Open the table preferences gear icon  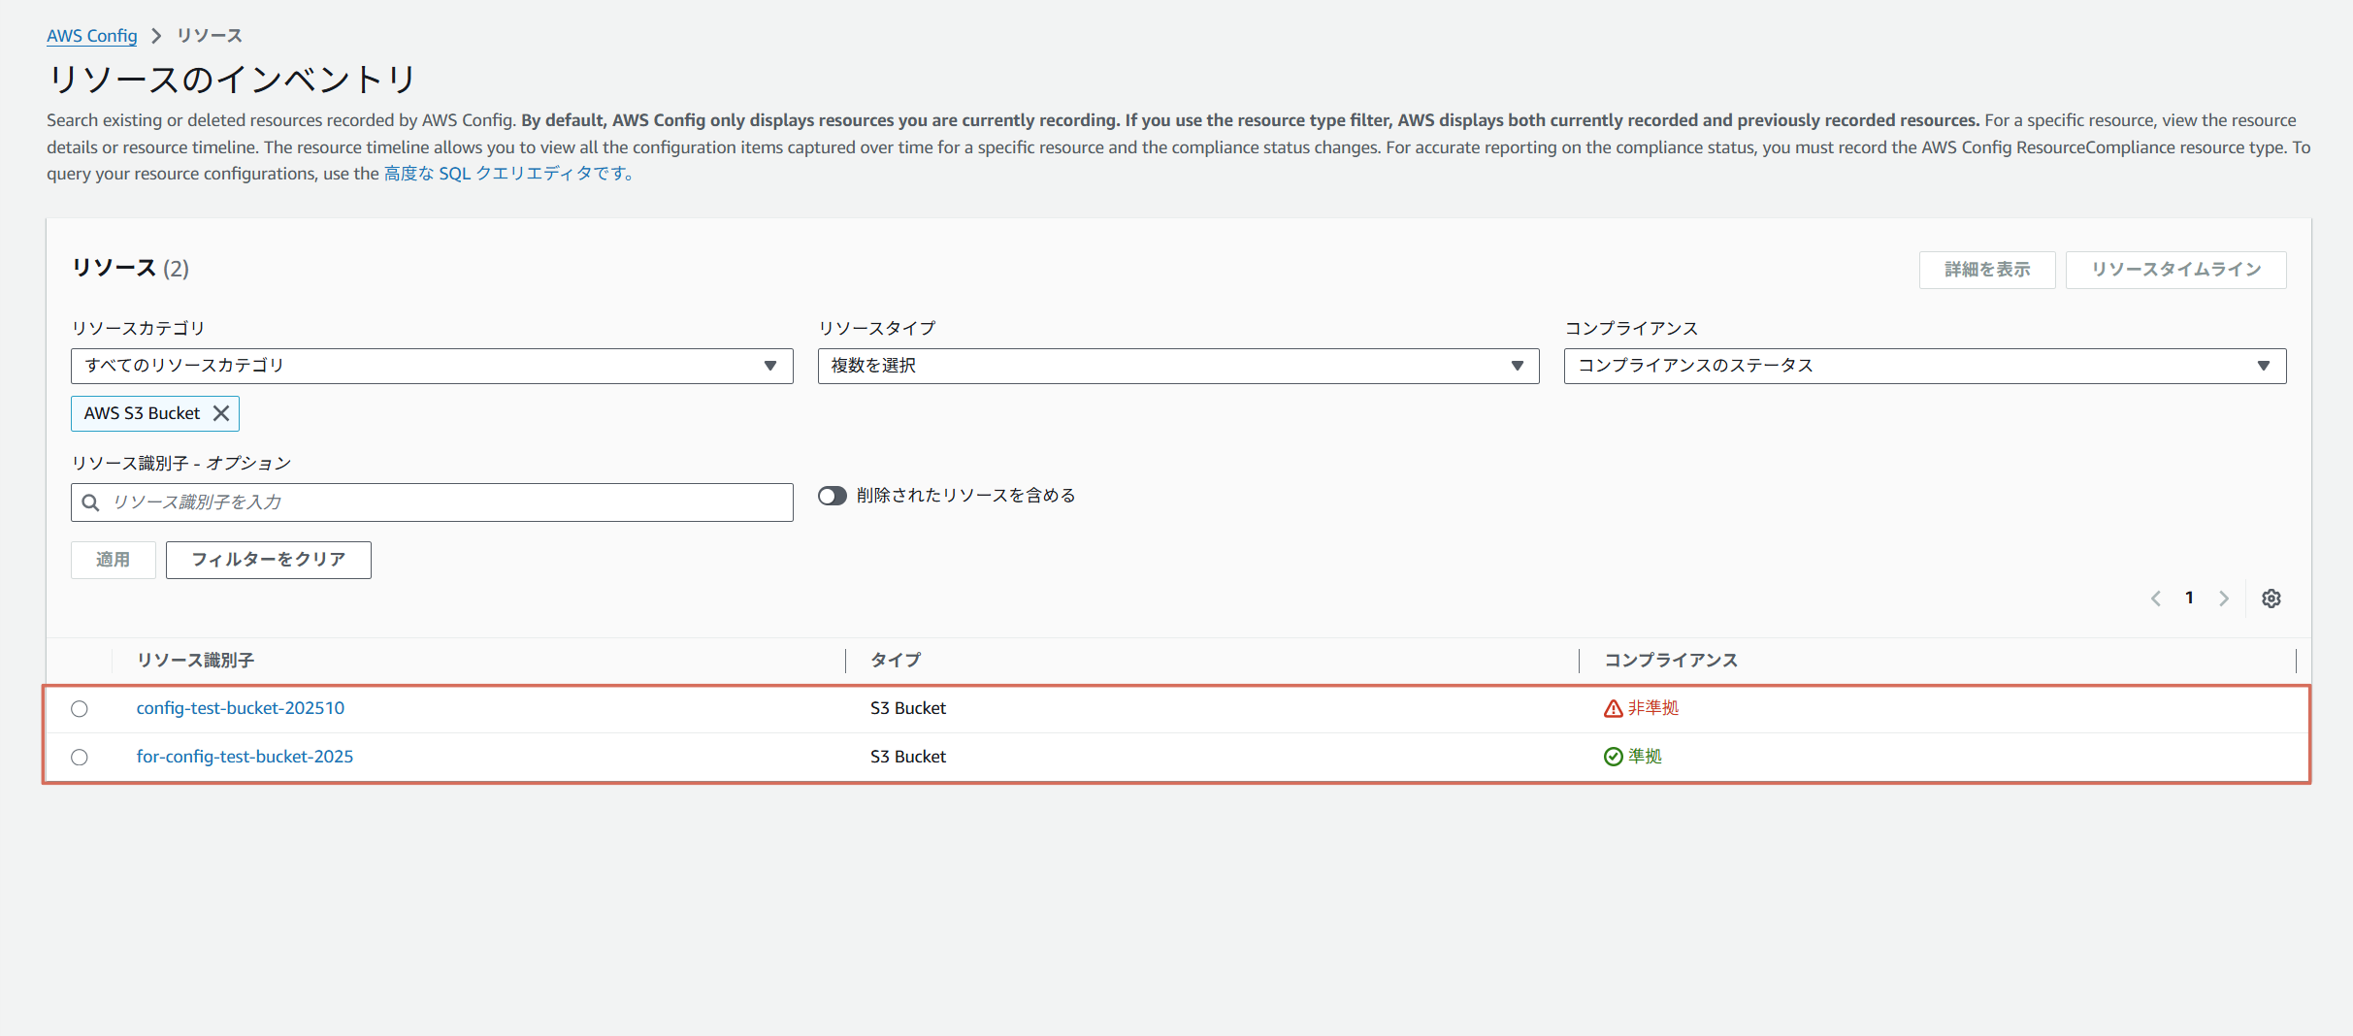[2271, 599]
